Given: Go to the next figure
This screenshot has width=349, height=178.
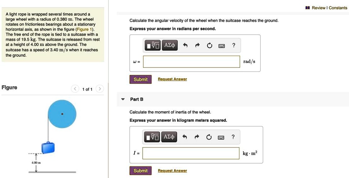Looking at the screenshot, I should tap(100, 89).
